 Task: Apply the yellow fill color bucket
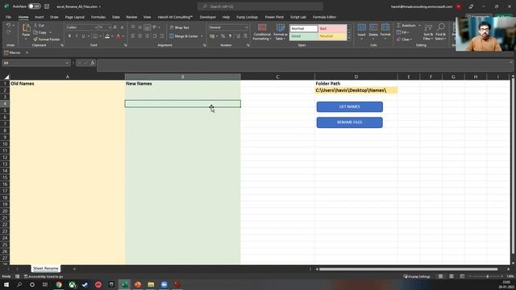click(x=107, y=35)
